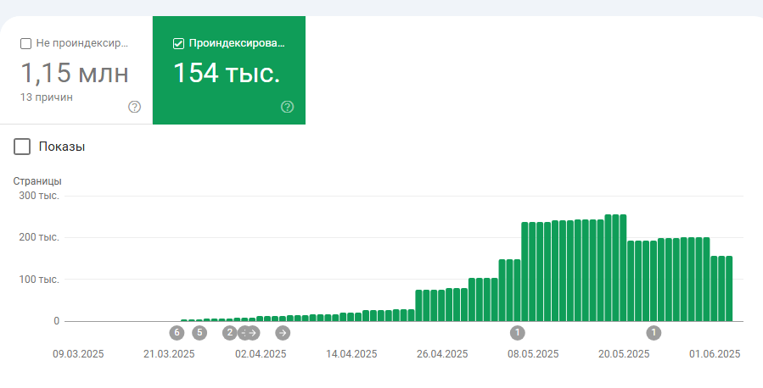The height and width of the screenshot is (388, 763).
Task: Click marker '1' near 20.05.2025
Action: 654,333
